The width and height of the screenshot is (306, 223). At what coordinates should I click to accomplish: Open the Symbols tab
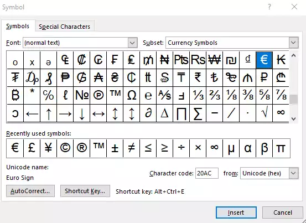18,26
